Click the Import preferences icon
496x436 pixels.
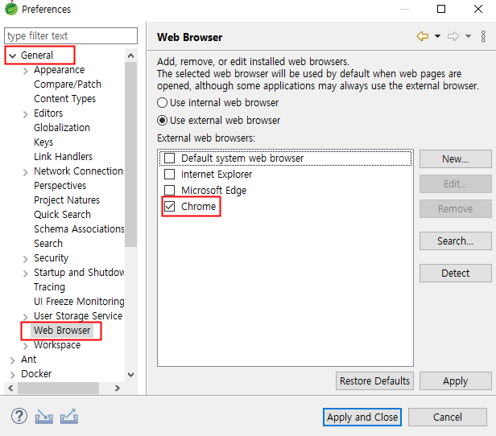[x=44, y=417]
